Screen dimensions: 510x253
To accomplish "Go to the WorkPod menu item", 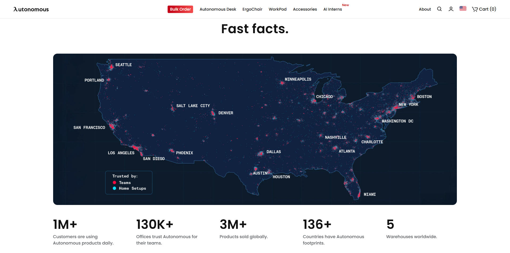I will click(277, 9).
